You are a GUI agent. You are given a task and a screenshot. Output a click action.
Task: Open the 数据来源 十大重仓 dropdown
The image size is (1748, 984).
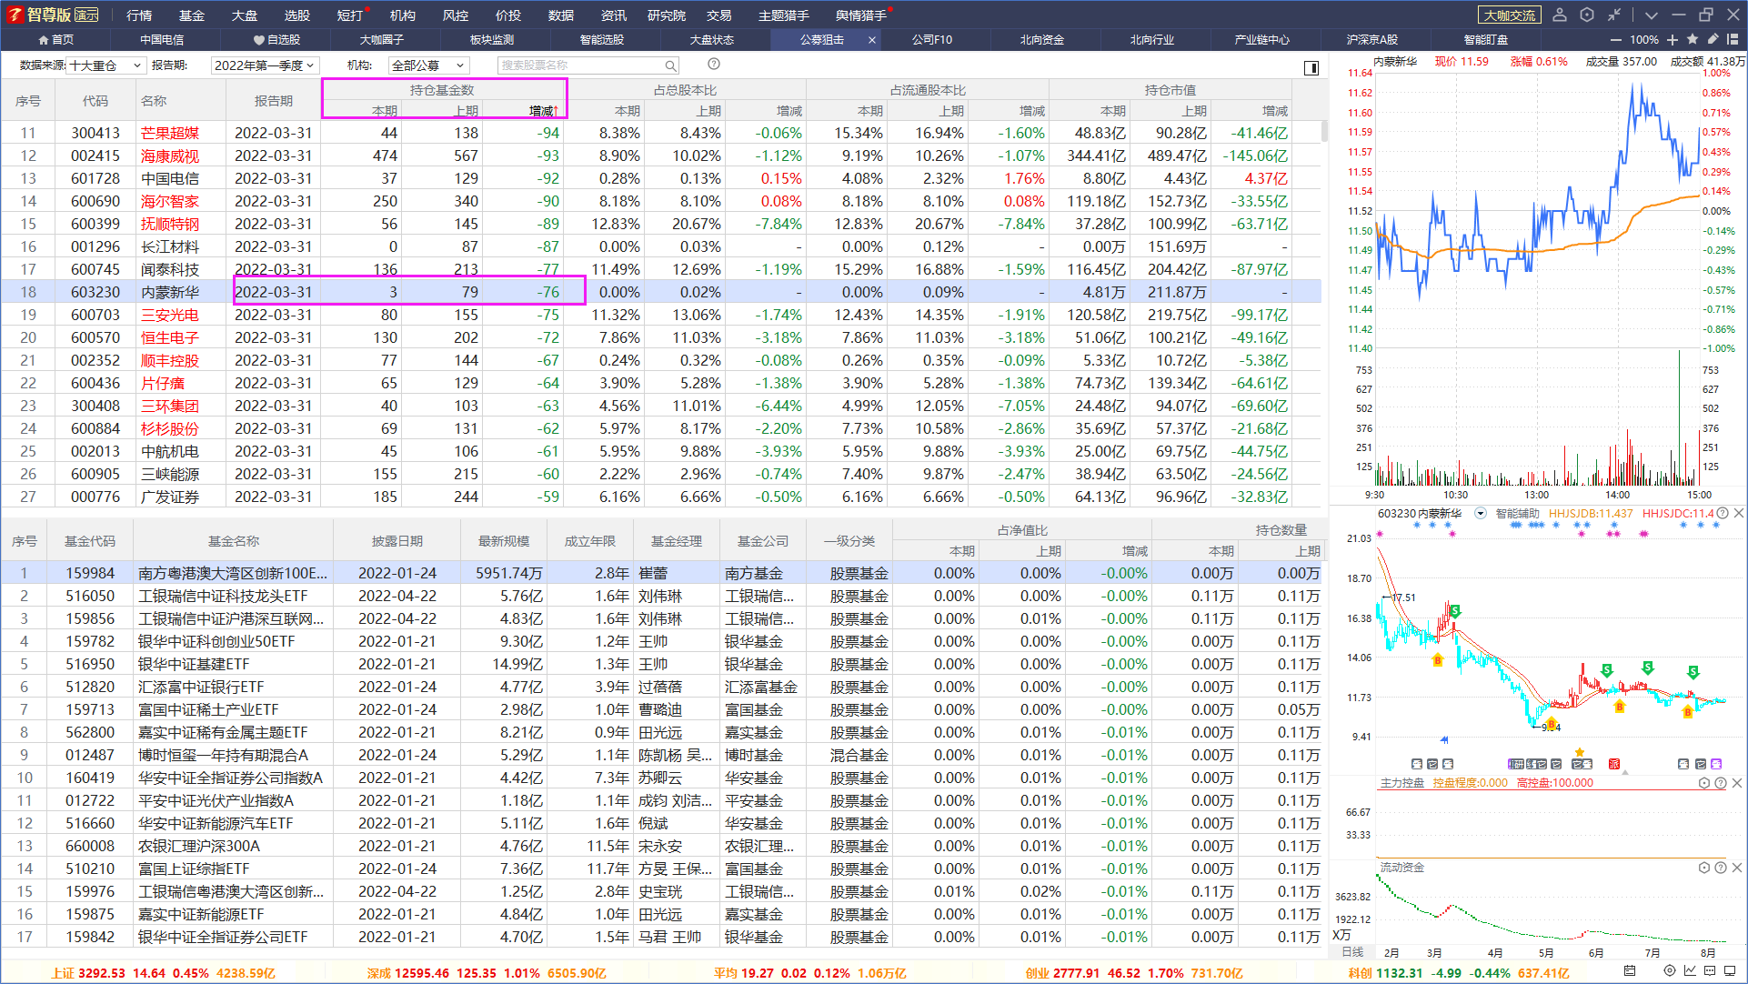[x=106, y=65]
